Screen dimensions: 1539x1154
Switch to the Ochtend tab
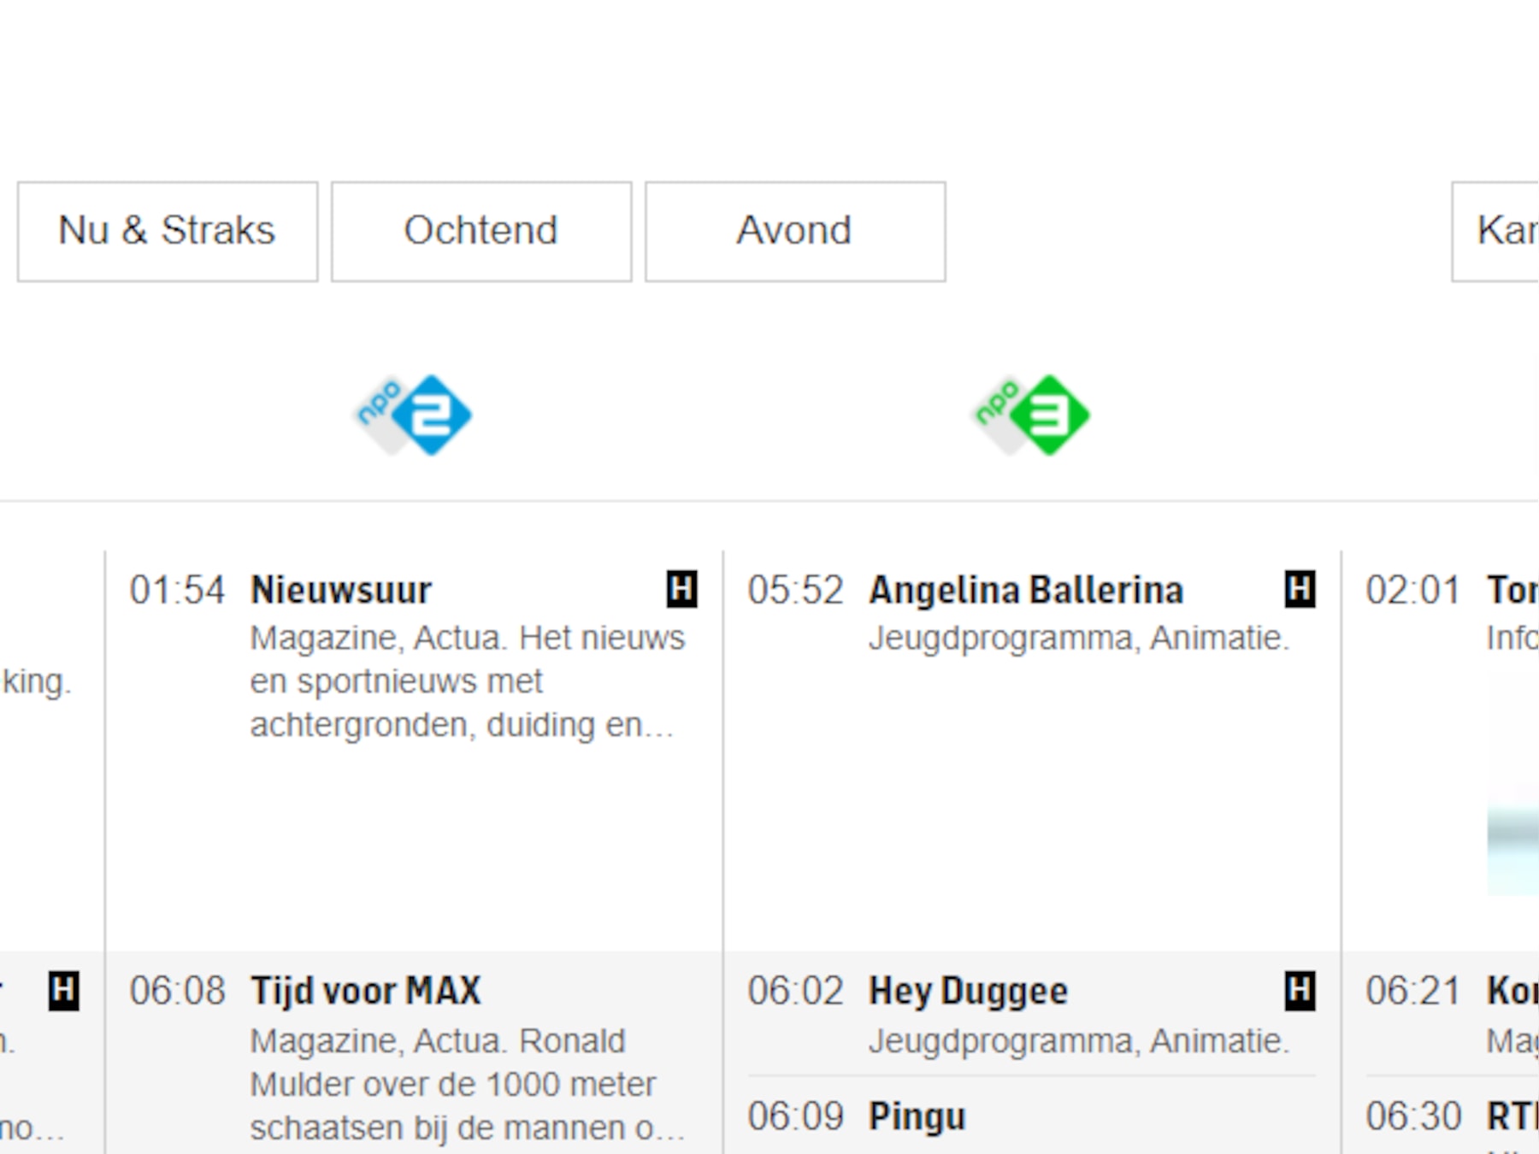481,231
